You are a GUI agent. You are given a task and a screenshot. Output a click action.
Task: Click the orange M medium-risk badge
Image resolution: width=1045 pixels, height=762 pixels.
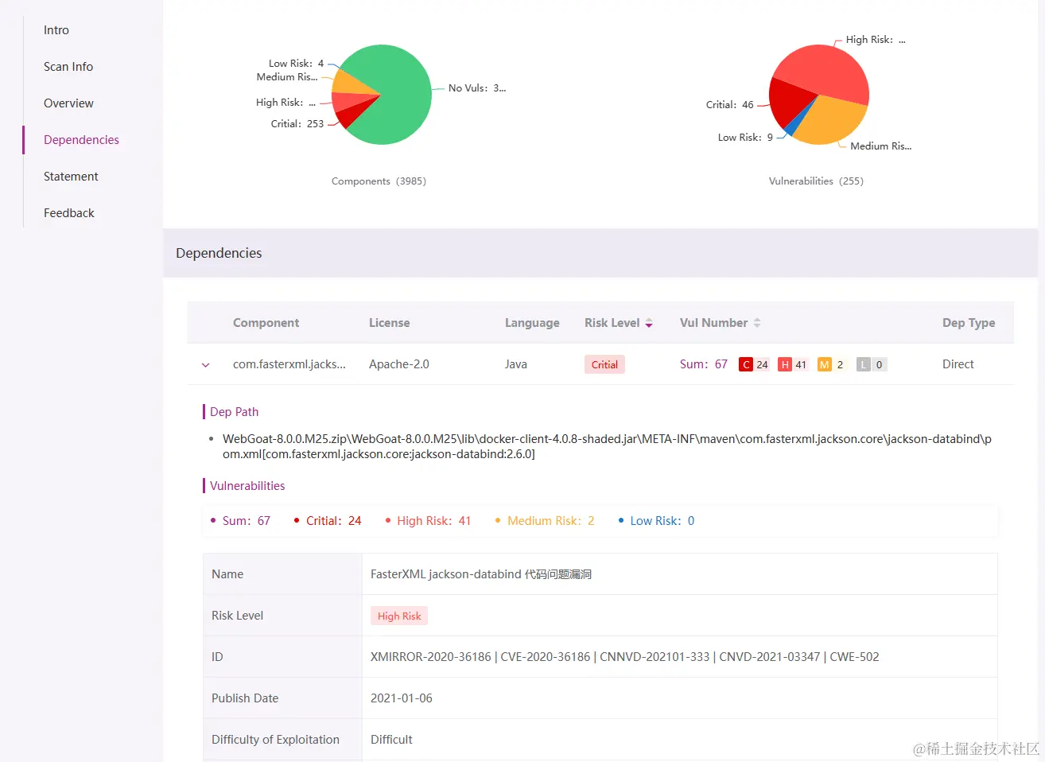click(x=824, y=364)
